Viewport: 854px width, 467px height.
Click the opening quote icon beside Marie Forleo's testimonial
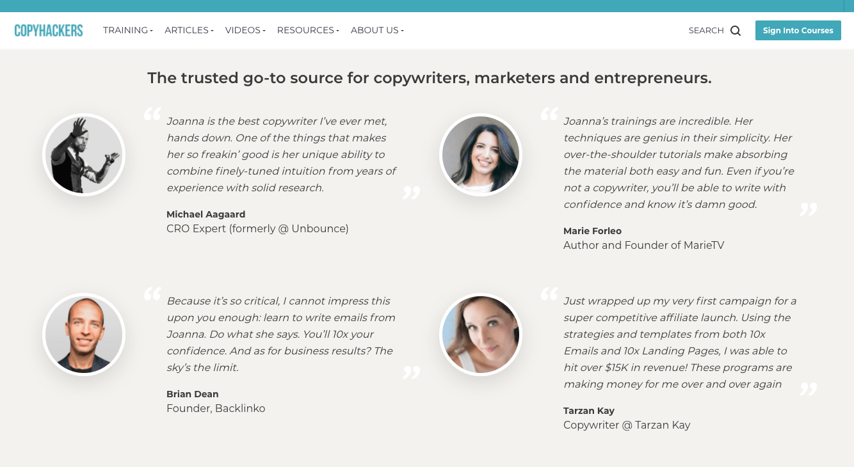tap(549, 115)
